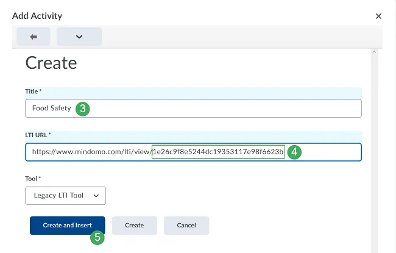Expand the Legacy LTI Tool dropdown
The image size is (396, 253).
point(65,196)
